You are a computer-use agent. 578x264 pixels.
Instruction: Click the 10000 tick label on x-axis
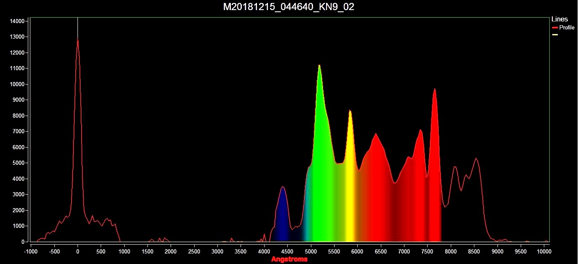(x=544, y=252)
